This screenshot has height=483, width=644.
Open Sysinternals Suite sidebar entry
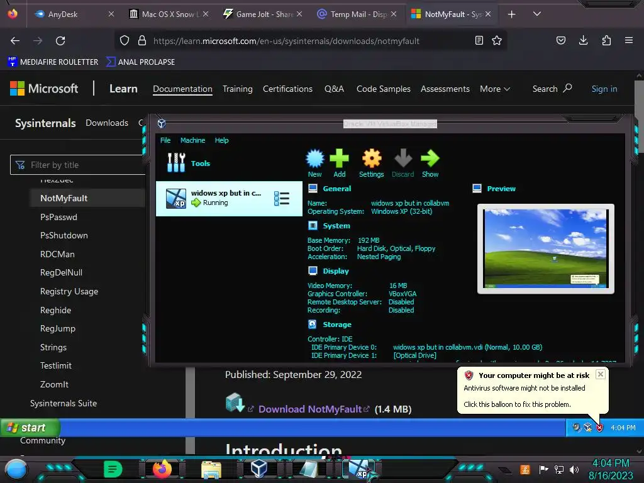(64, 403)
